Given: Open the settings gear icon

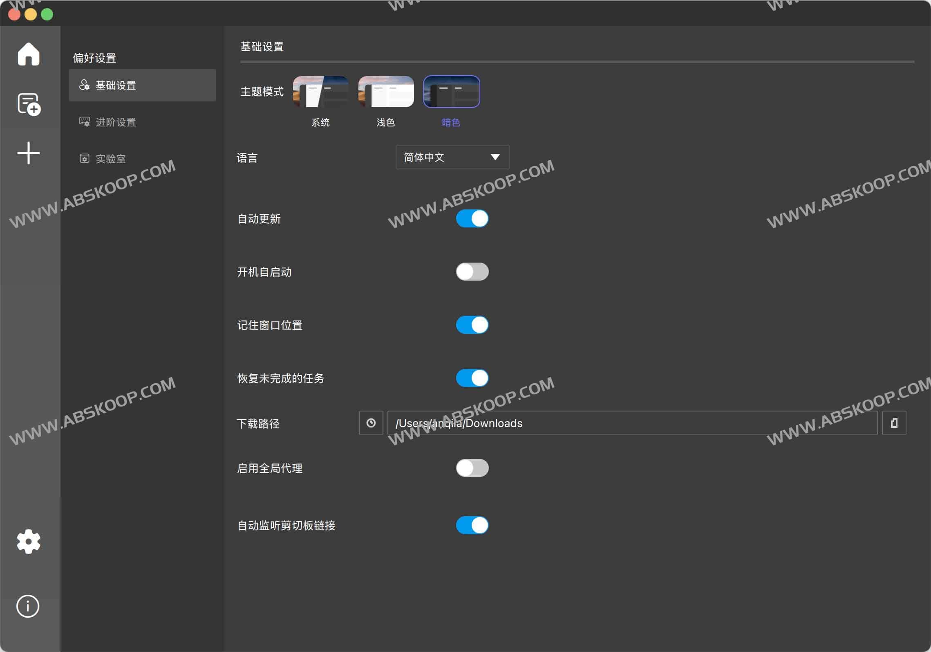Looking at the screenshot, I should [x=29, y=541].
